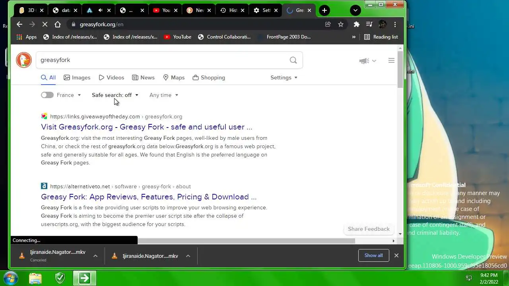Image resolution: width=509 pixels, height=286 pixels.
Task: Bookmark this page with the star icon
Action: (341, 24)
